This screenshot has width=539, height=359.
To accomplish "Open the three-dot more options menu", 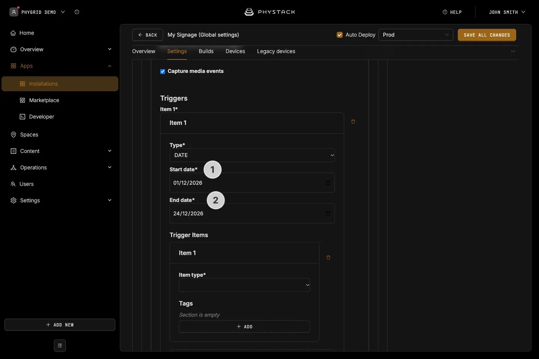I will click(x=513, y=51).
